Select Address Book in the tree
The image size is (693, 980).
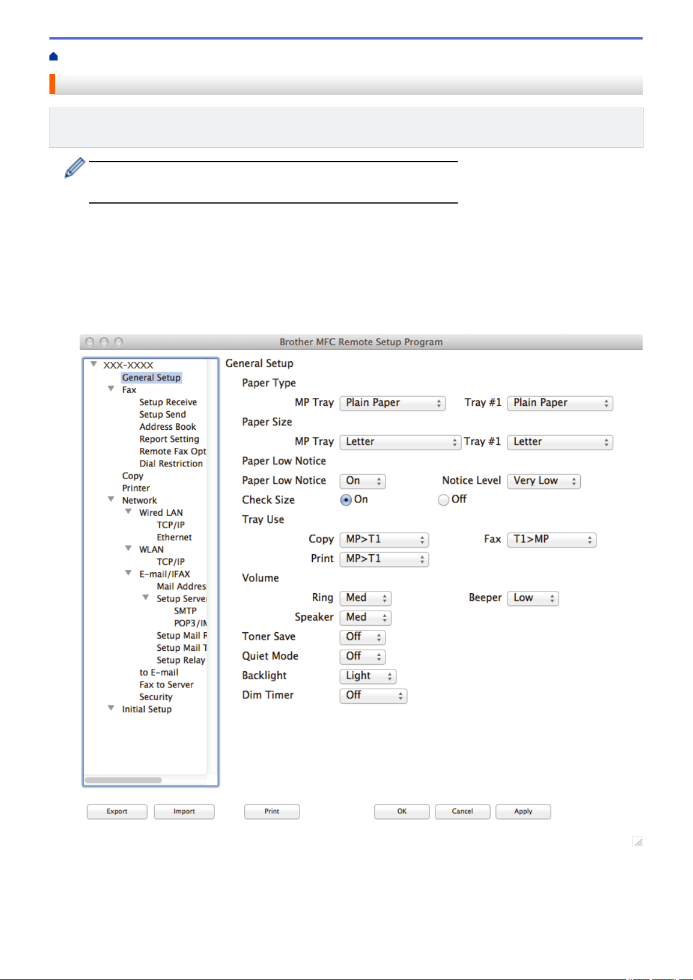[x=167, y=426]
